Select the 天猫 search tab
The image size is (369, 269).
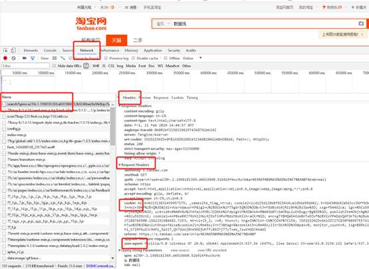coord(117,40)
